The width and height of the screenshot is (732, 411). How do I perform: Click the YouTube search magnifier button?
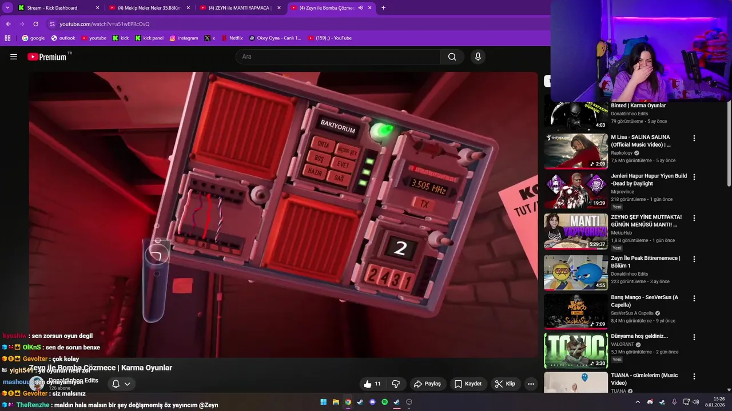pyautogui.click(x=452, y=57)
